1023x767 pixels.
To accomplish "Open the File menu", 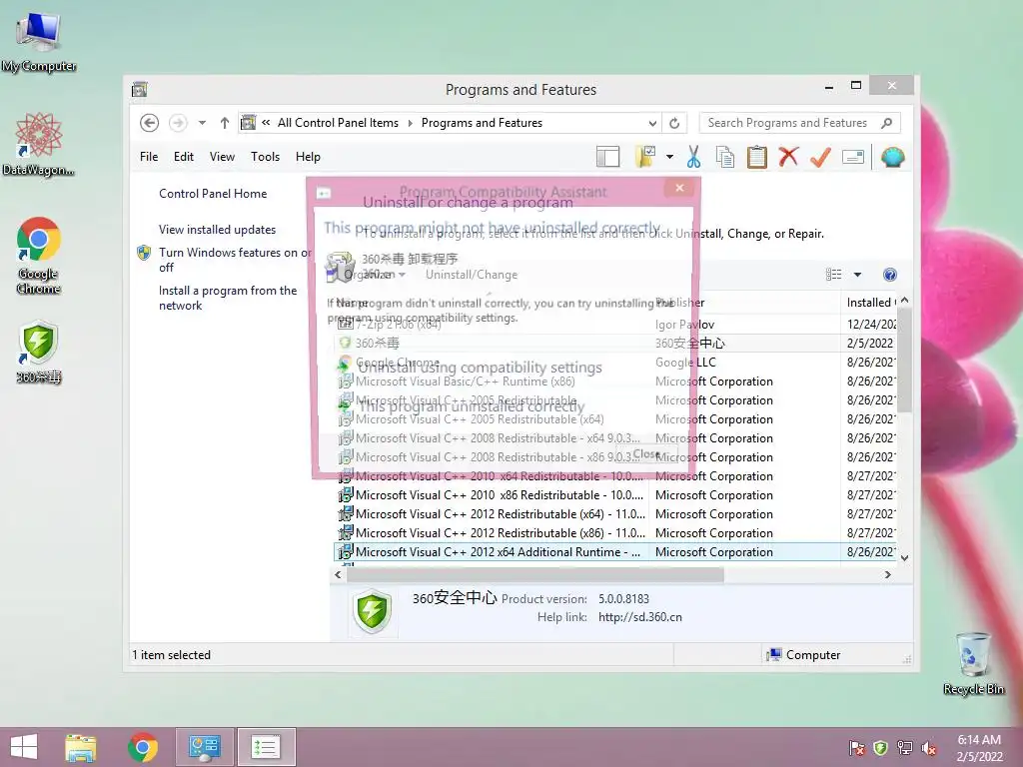I will click(x=149, y=157).
